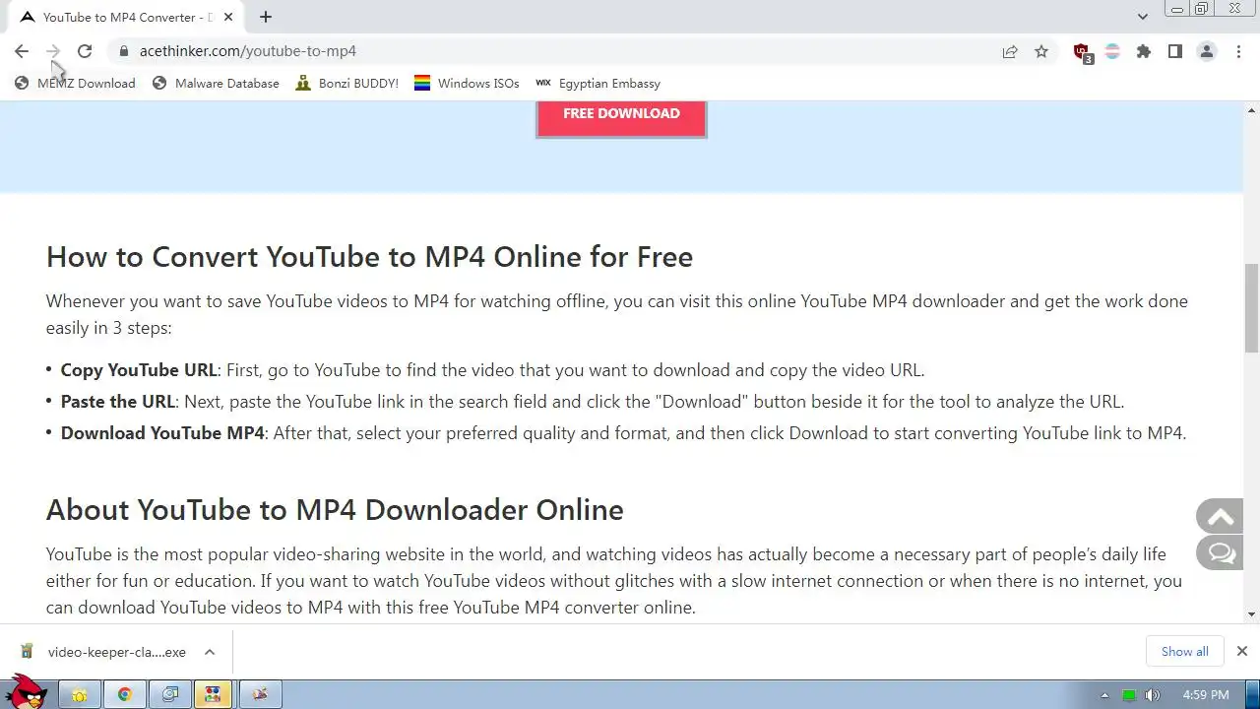Screen dimensions: 1260x709
Task: Click the scroll-to-top arrow button
Action: (x=1220, y=517)
